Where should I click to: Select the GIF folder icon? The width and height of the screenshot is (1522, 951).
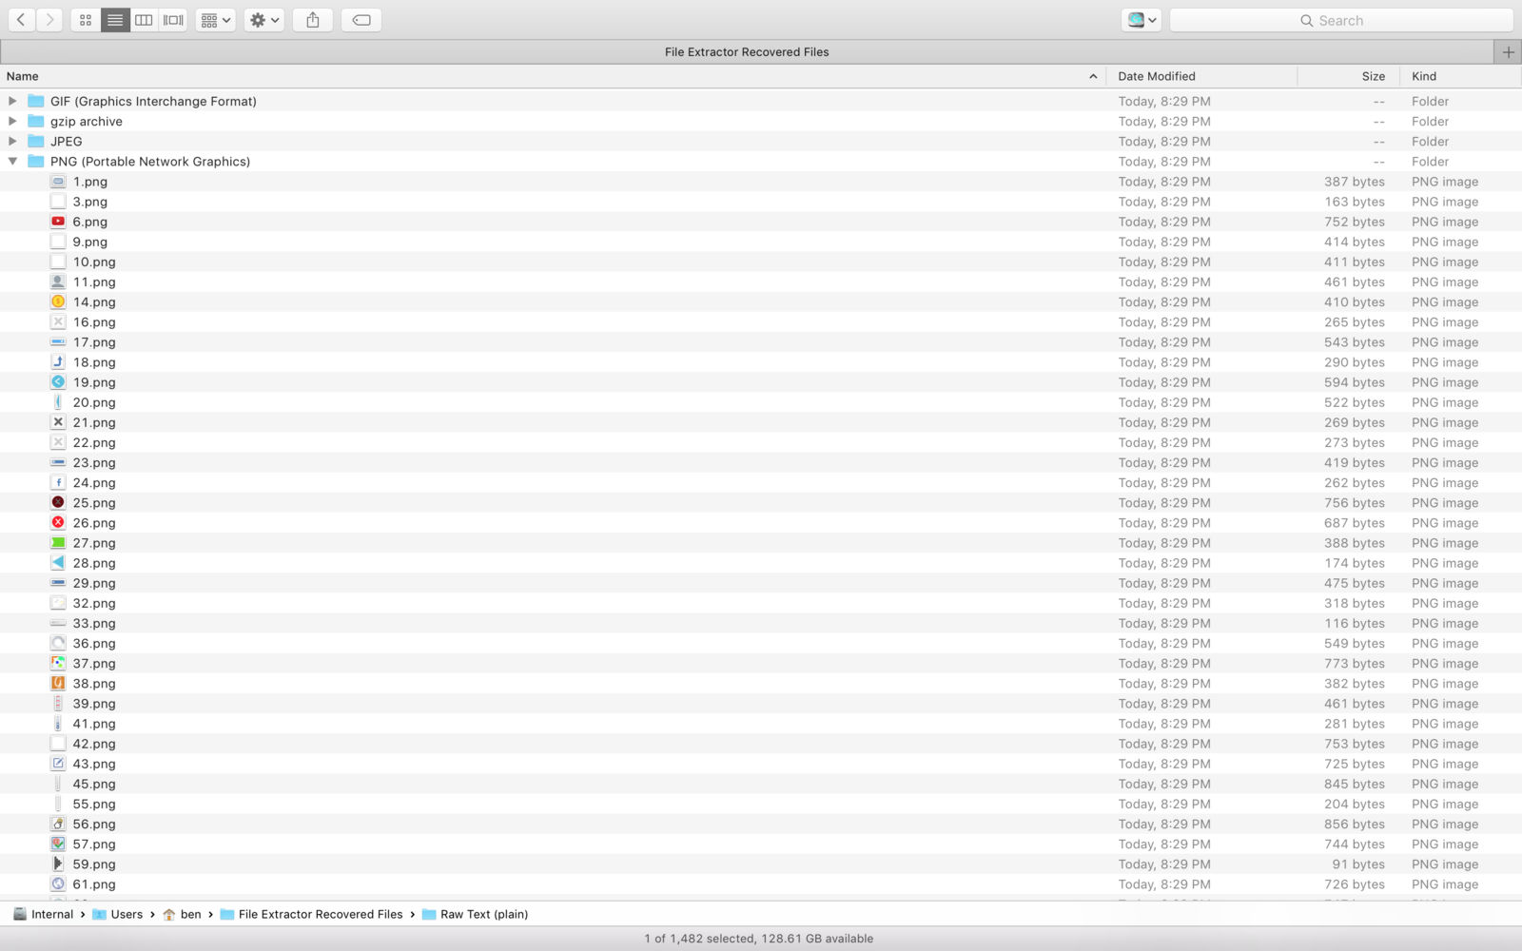(x=36, y=101)
